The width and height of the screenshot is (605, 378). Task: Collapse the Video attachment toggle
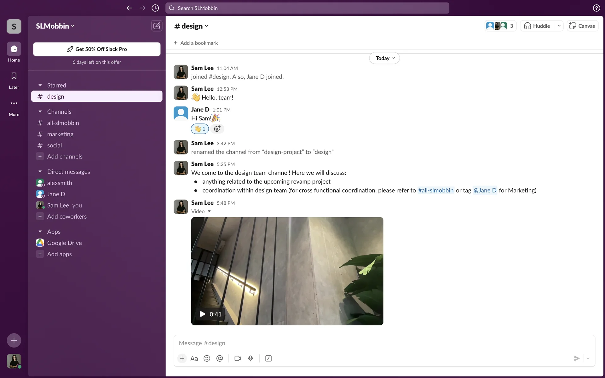coord(209,211)
